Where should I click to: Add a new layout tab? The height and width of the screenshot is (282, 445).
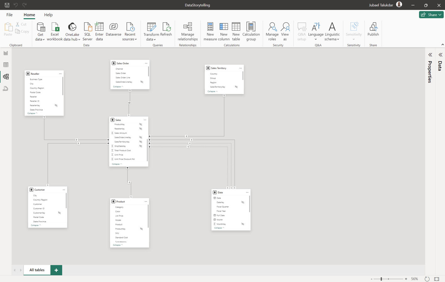pos(56,270)
